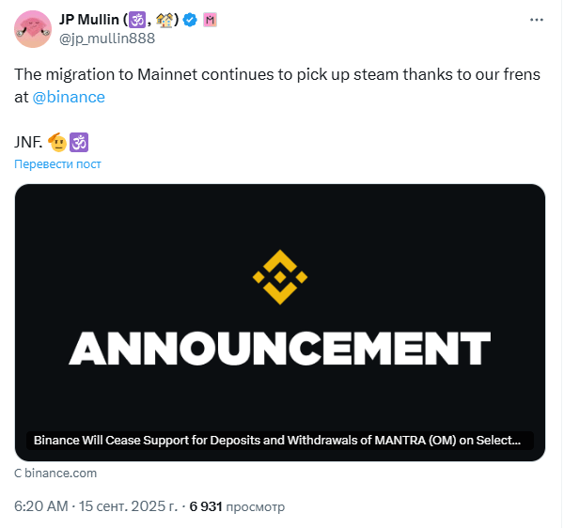Click the pink affiliate badge beside the name
This screenshot has width=564, height=528.
click(x=211, y=20)
